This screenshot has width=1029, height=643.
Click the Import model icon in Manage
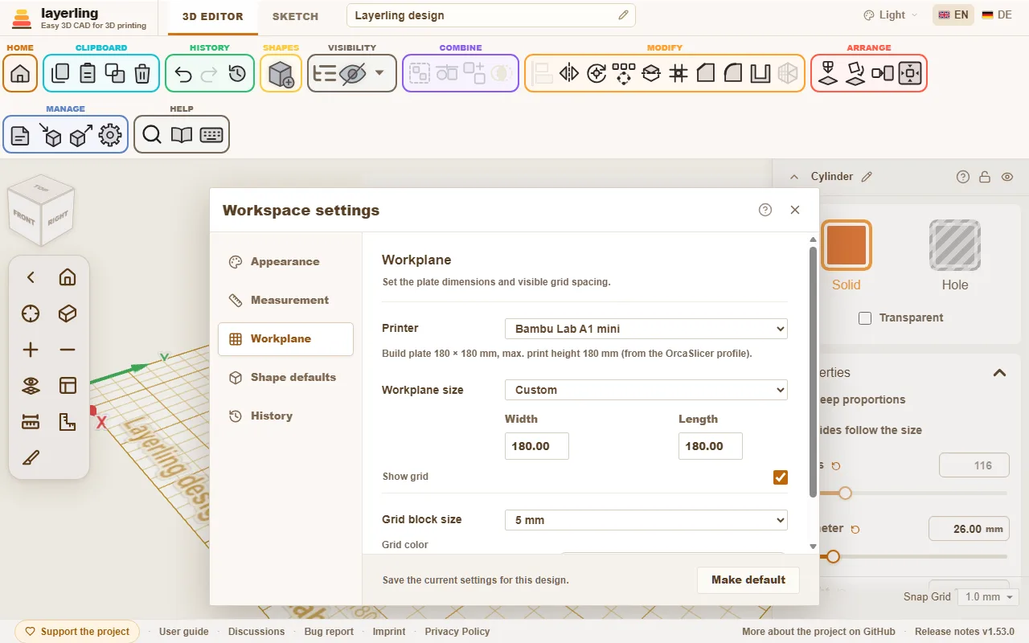click(49, 135)
